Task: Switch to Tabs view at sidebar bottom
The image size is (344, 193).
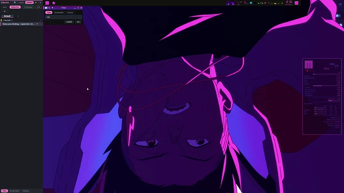Action: [4, 191]
